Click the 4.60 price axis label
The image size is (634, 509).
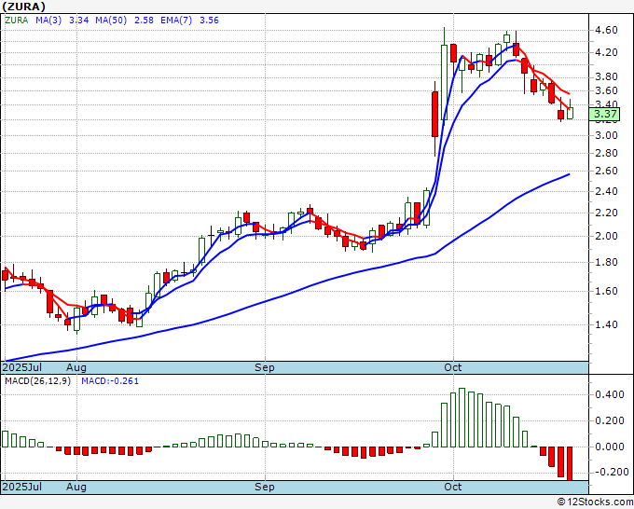606,31
